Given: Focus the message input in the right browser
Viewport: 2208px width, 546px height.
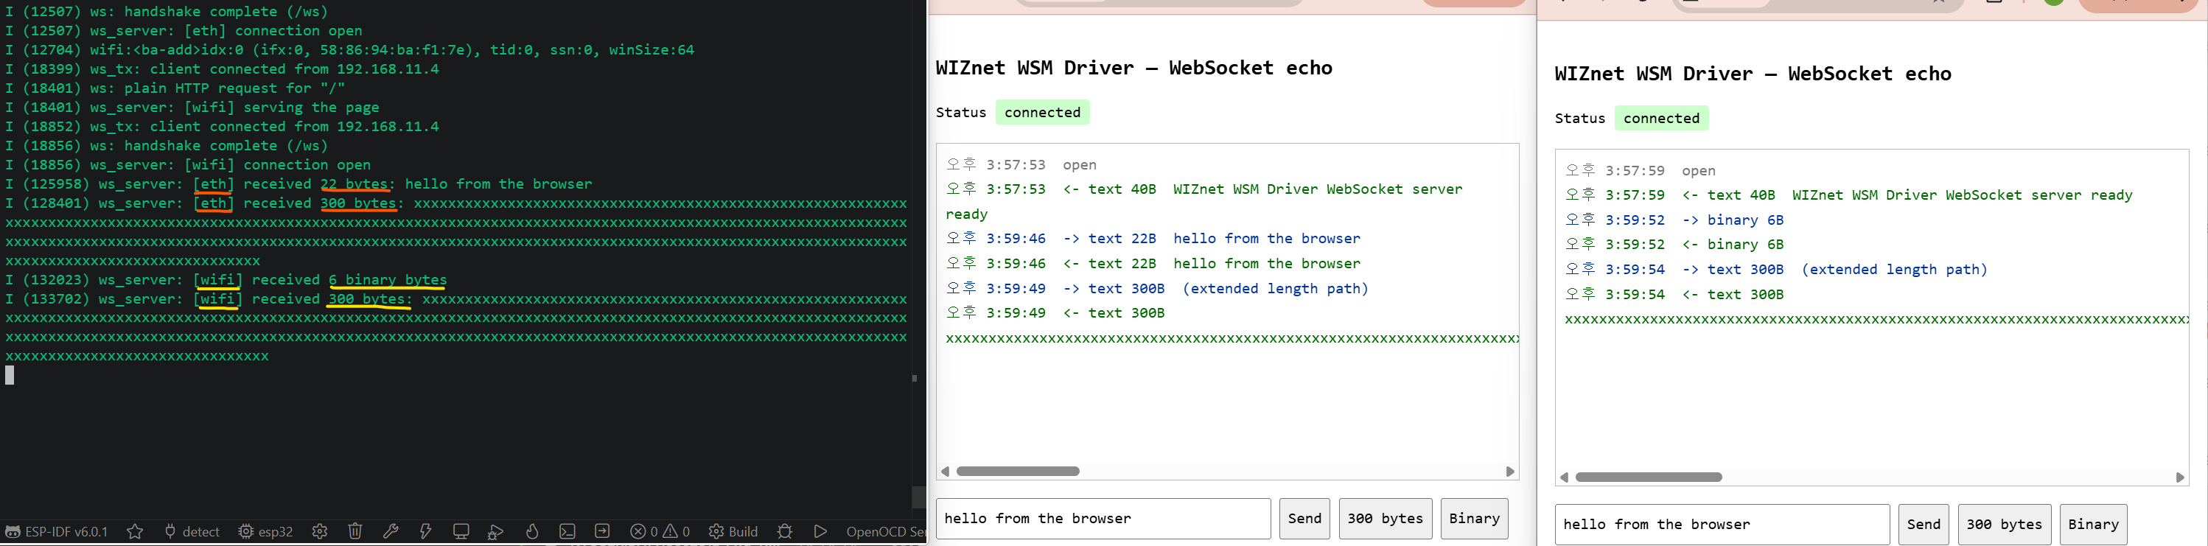Looking at the screenshot, I should (1722, 525).
